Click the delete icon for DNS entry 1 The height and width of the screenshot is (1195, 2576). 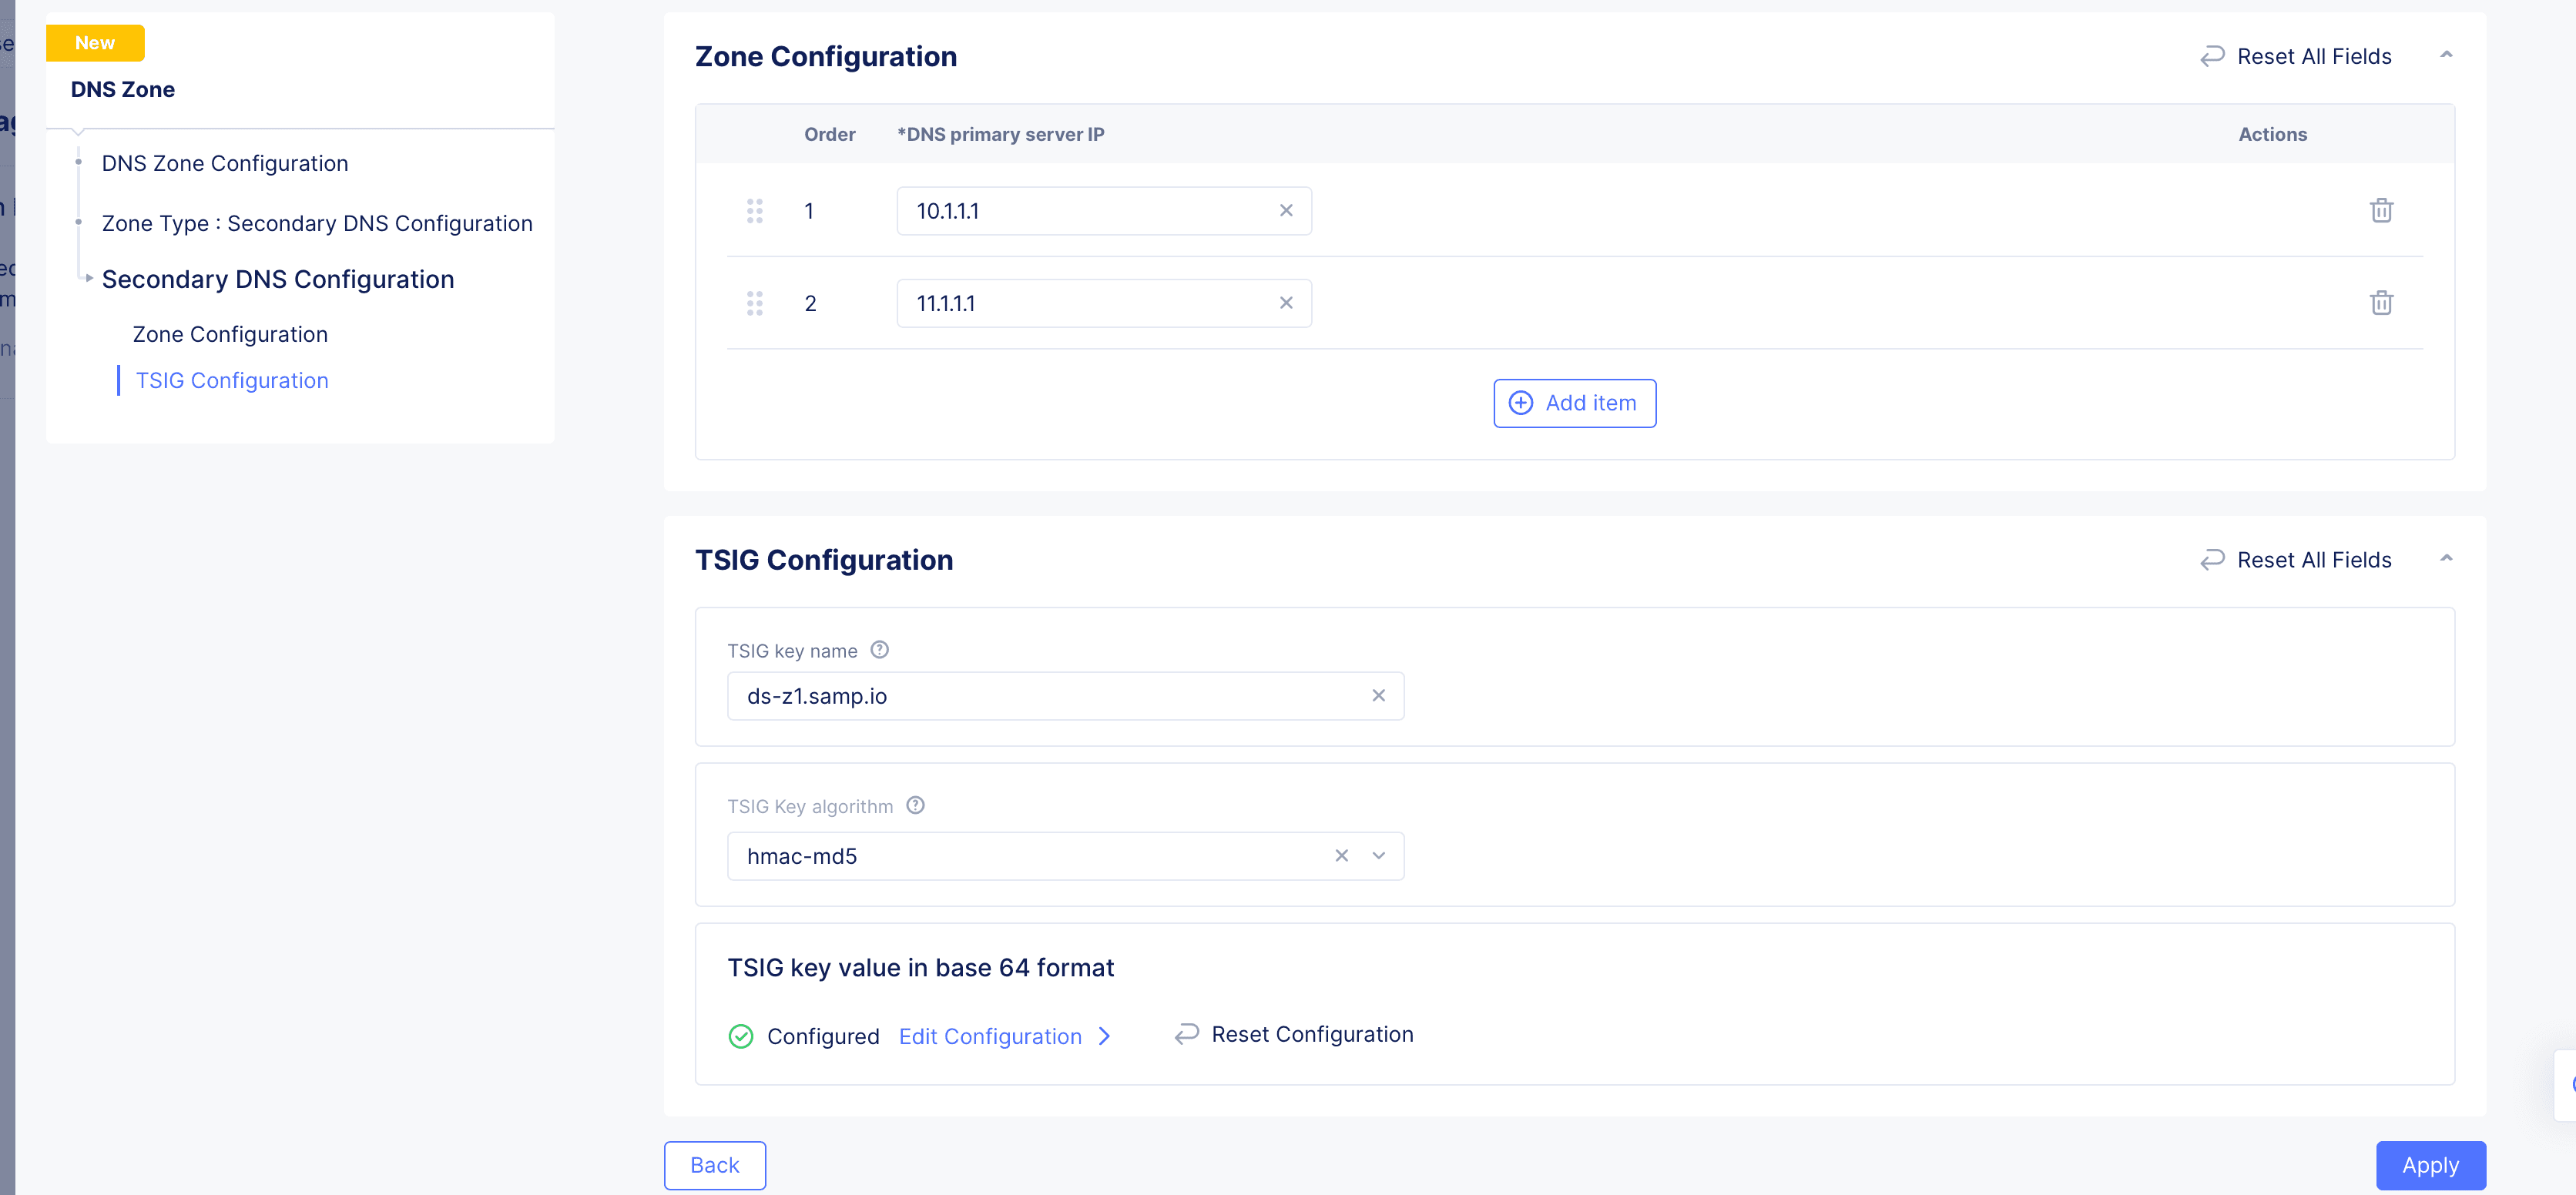click(x=2379, y=210)
